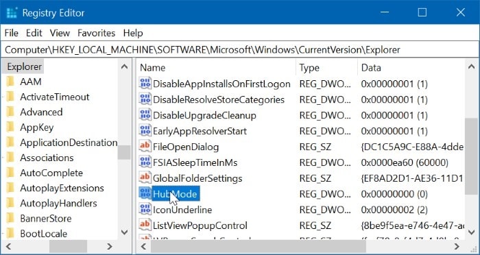Screen dimensions: 480x255
Task: Click the folder icon for AutoplayExtensions key
Action: [x=10, y=188]
